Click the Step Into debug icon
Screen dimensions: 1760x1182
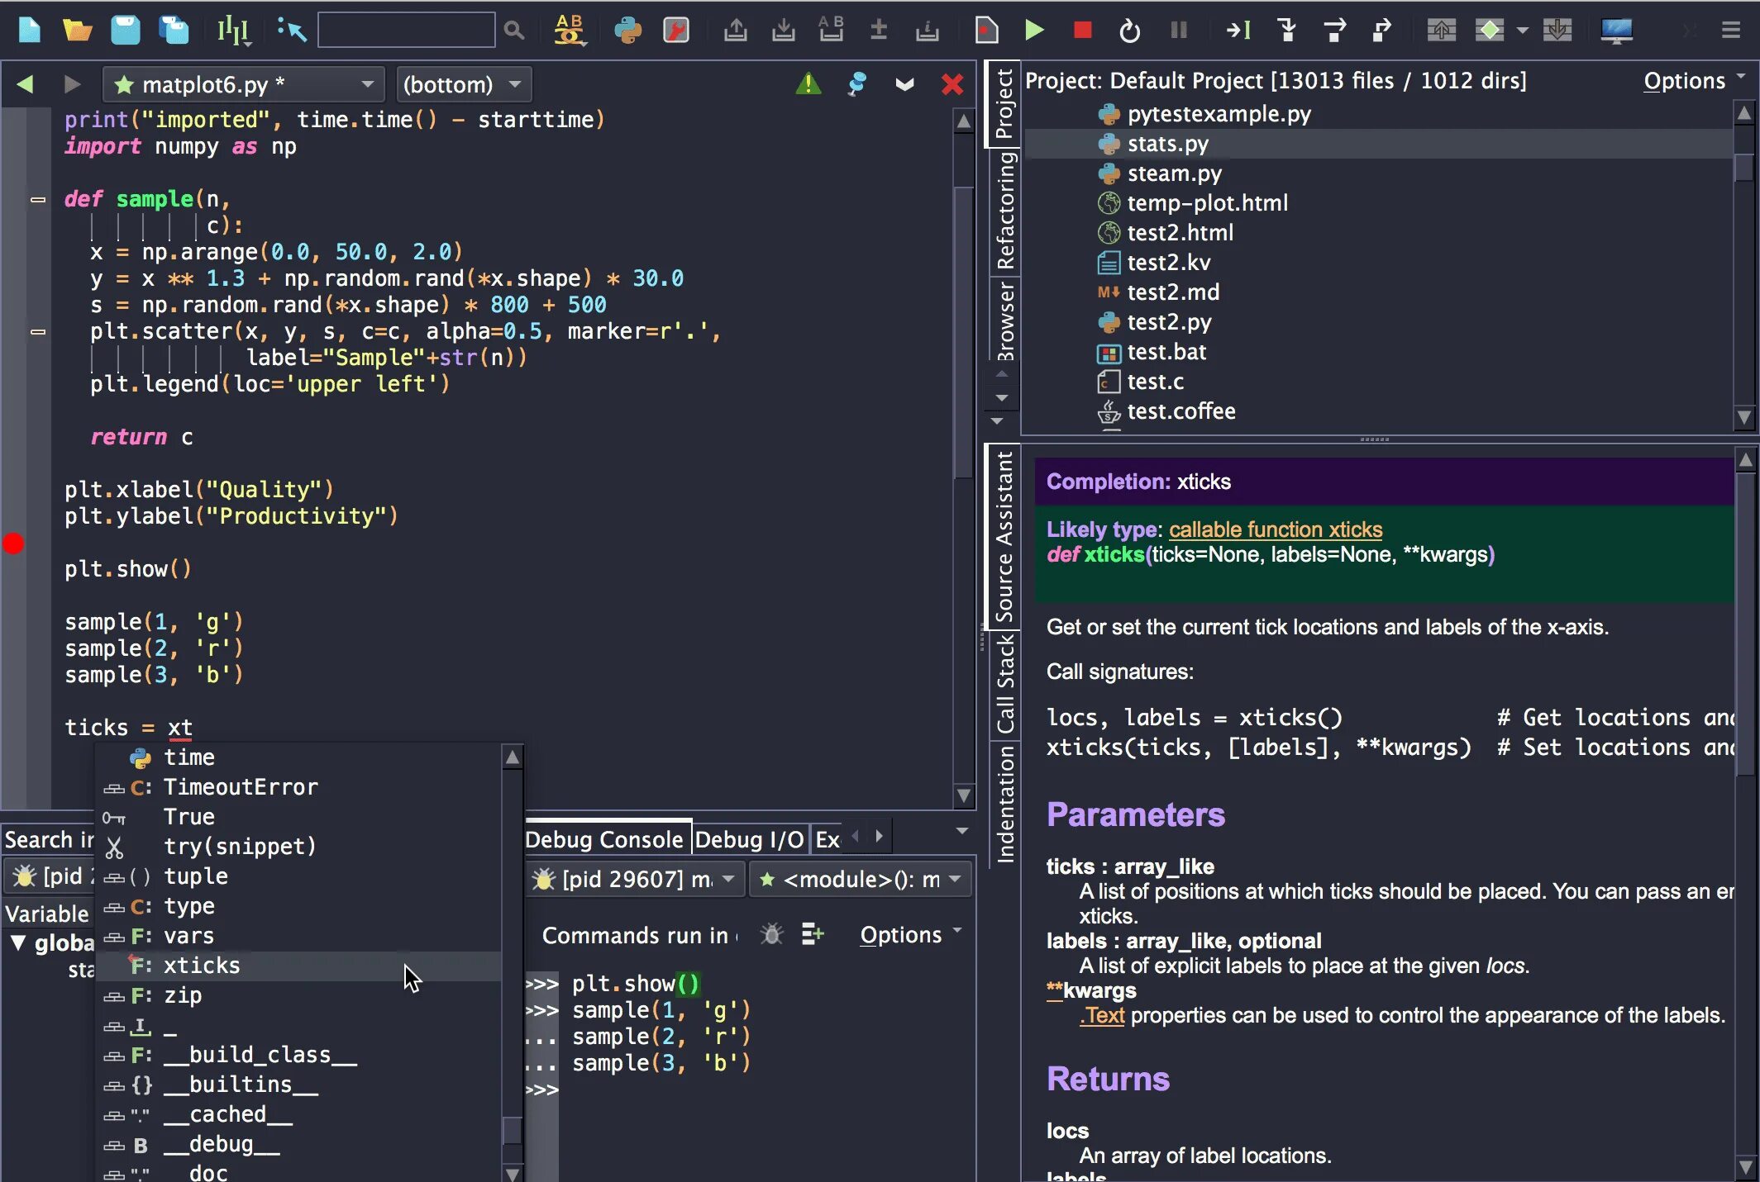tap(1287, 29)
